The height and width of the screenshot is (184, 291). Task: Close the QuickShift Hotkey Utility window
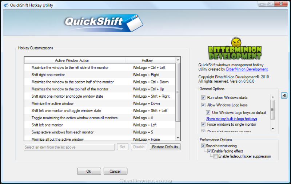click(280, 4)
